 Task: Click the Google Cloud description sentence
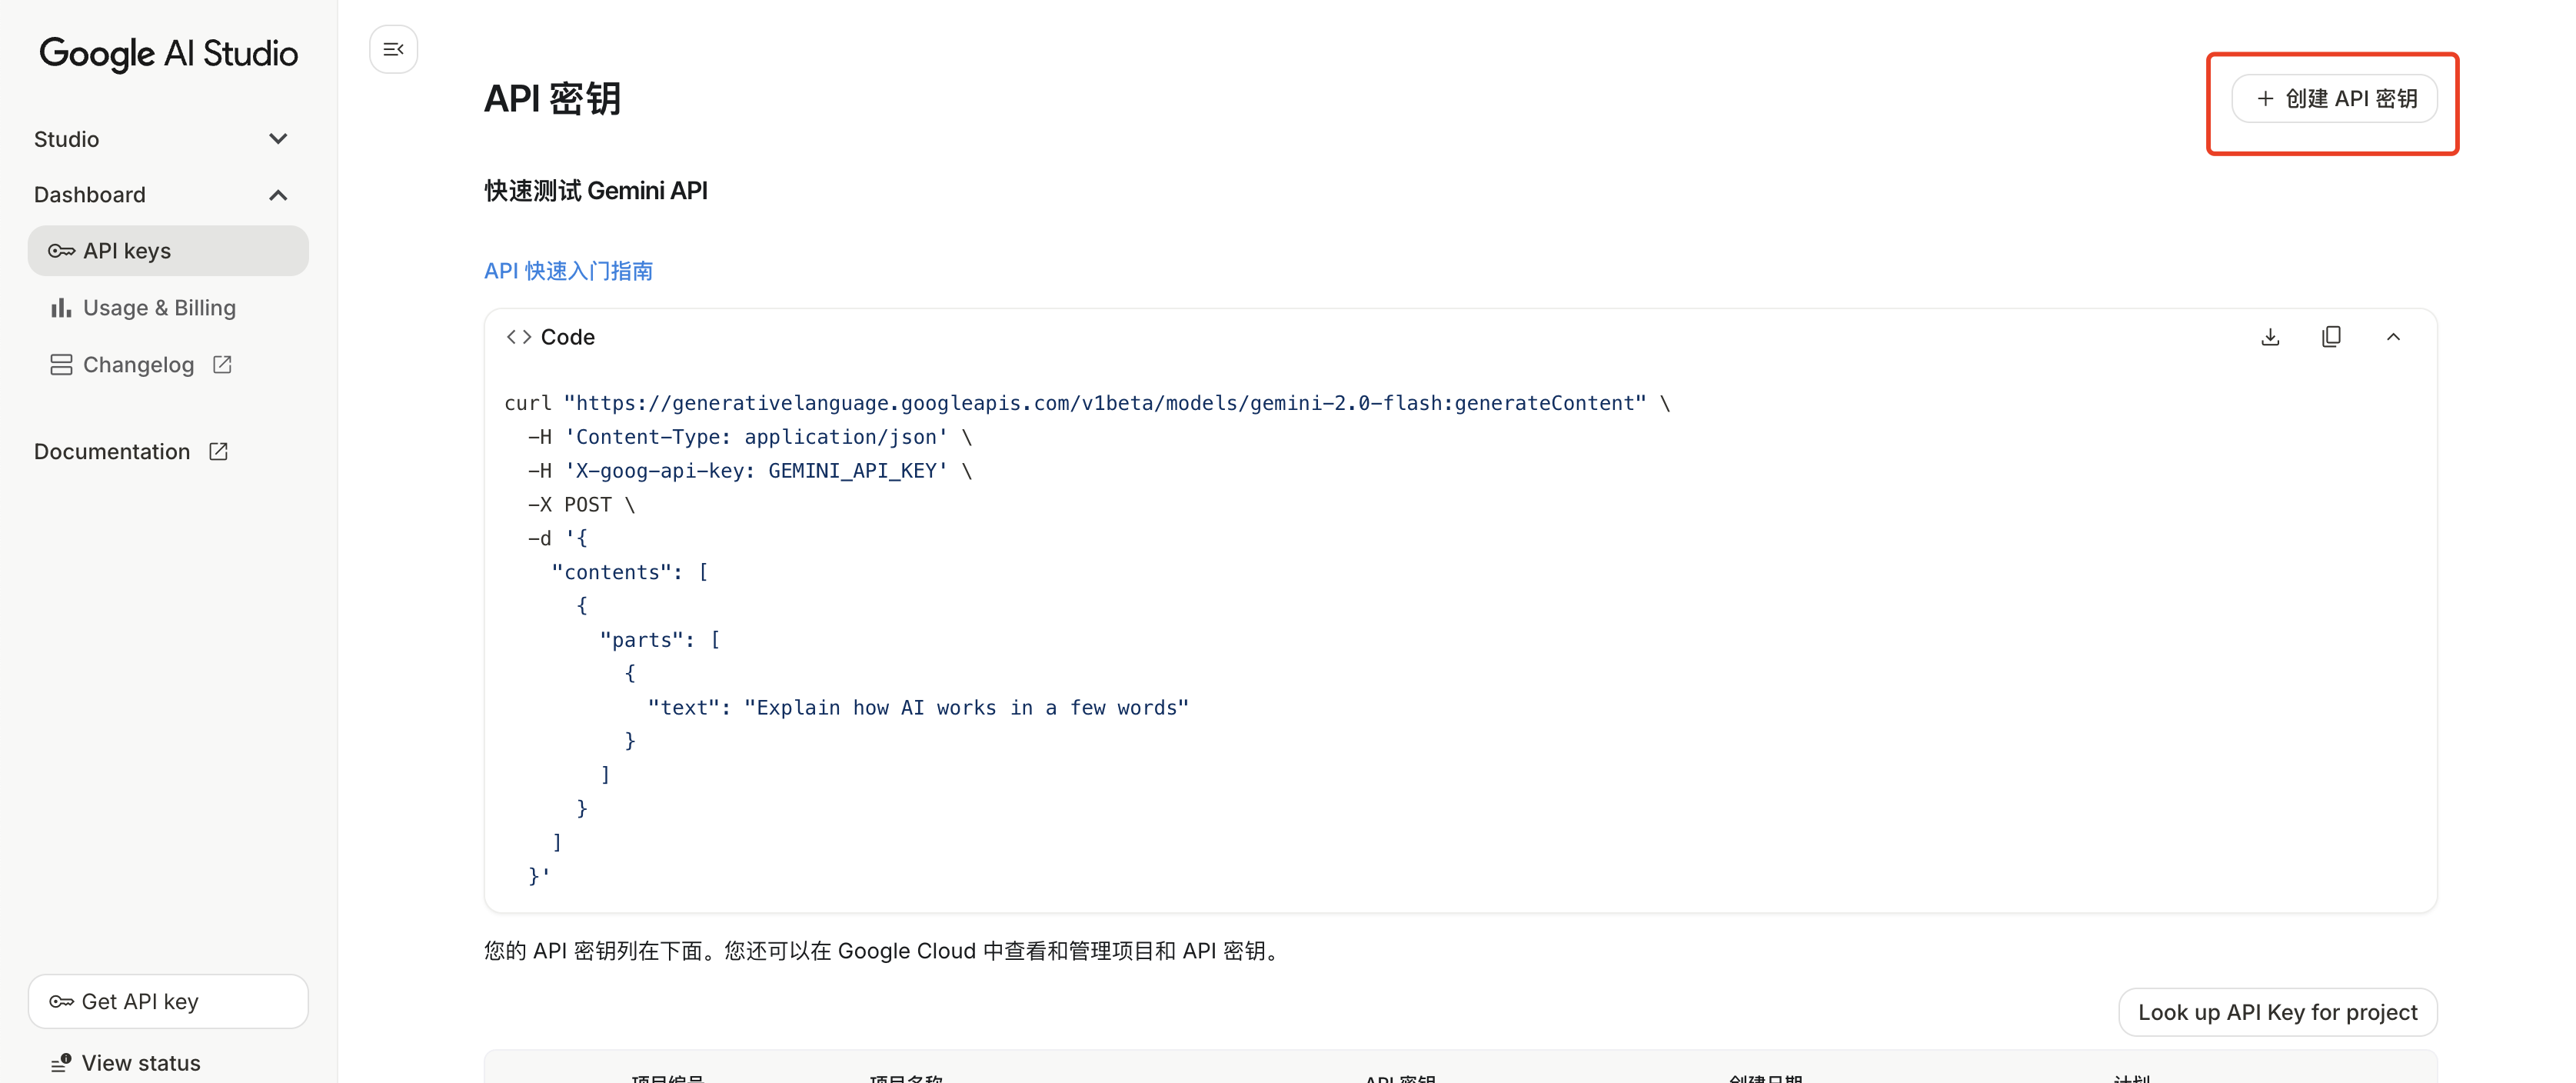click(x=883, y=951)
